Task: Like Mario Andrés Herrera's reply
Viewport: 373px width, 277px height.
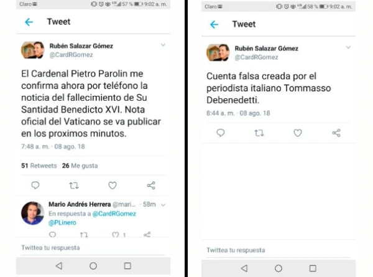Action: coord(115,235)
